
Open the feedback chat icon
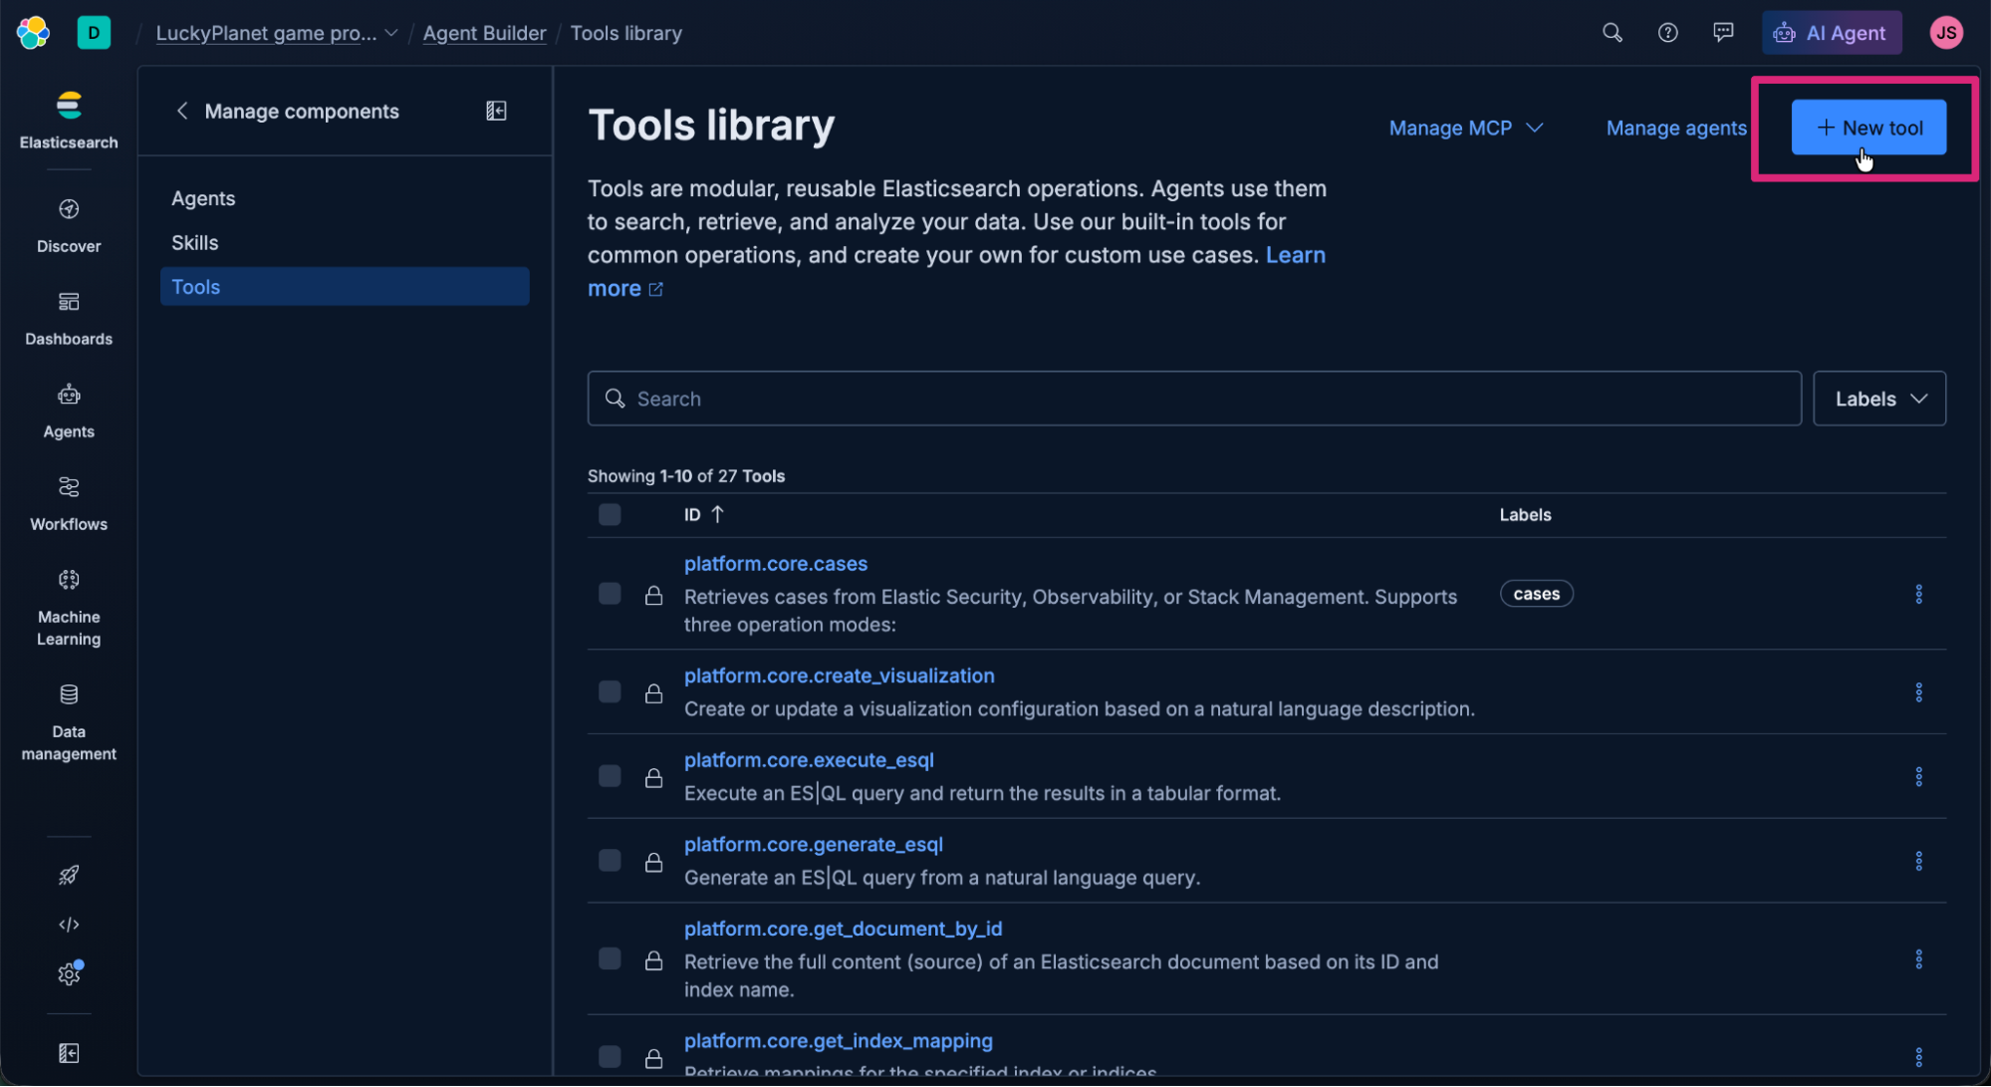coord(1723,33)
